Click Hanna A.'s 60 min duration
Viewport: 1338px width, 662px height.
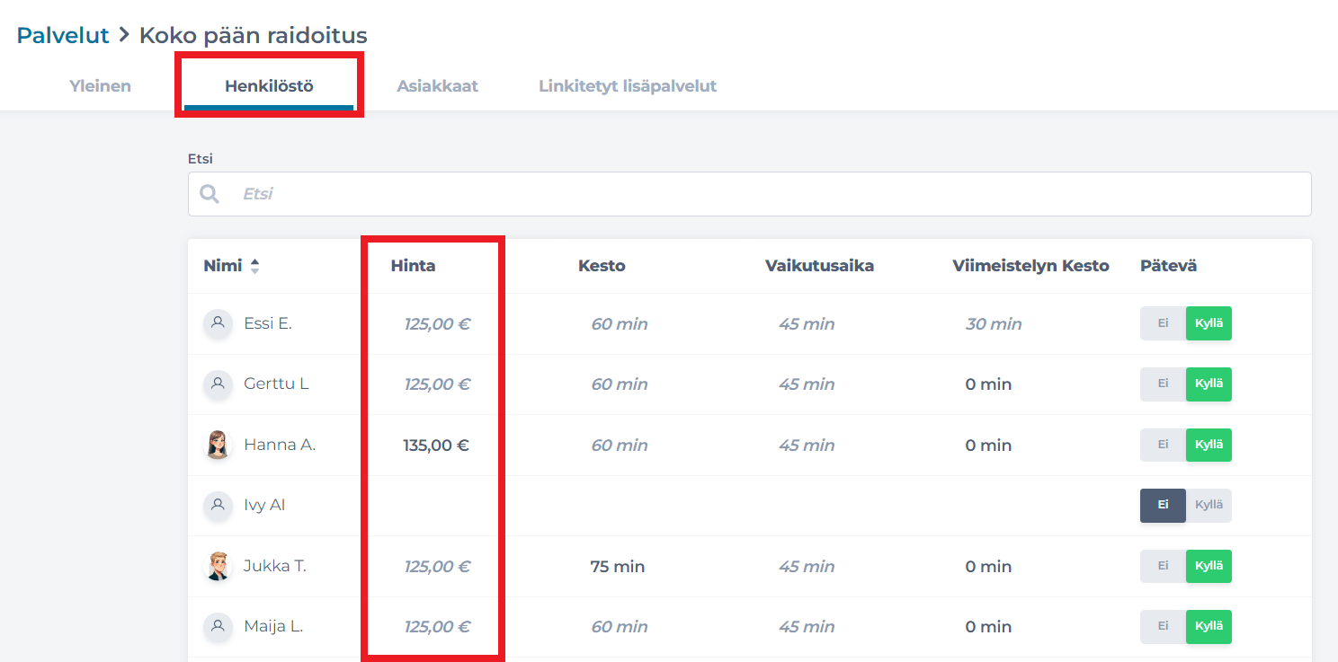620,446
